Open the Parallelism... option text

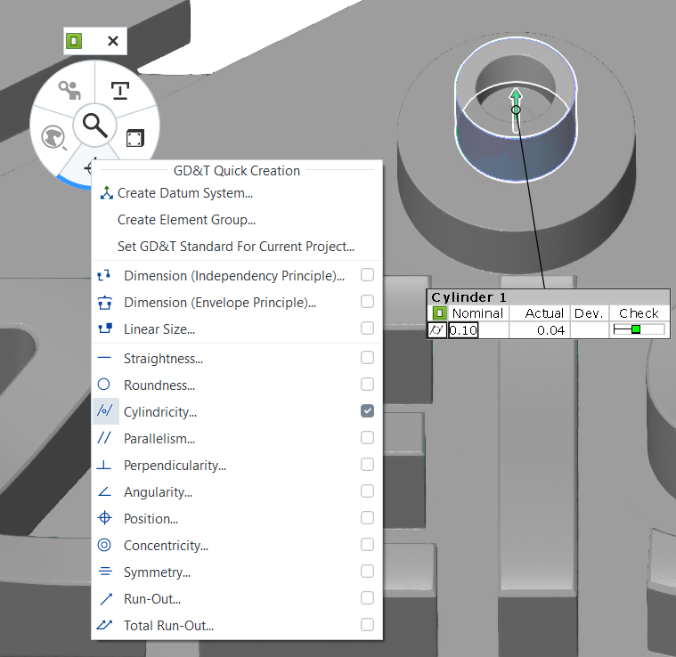click(x=159, y=439)
